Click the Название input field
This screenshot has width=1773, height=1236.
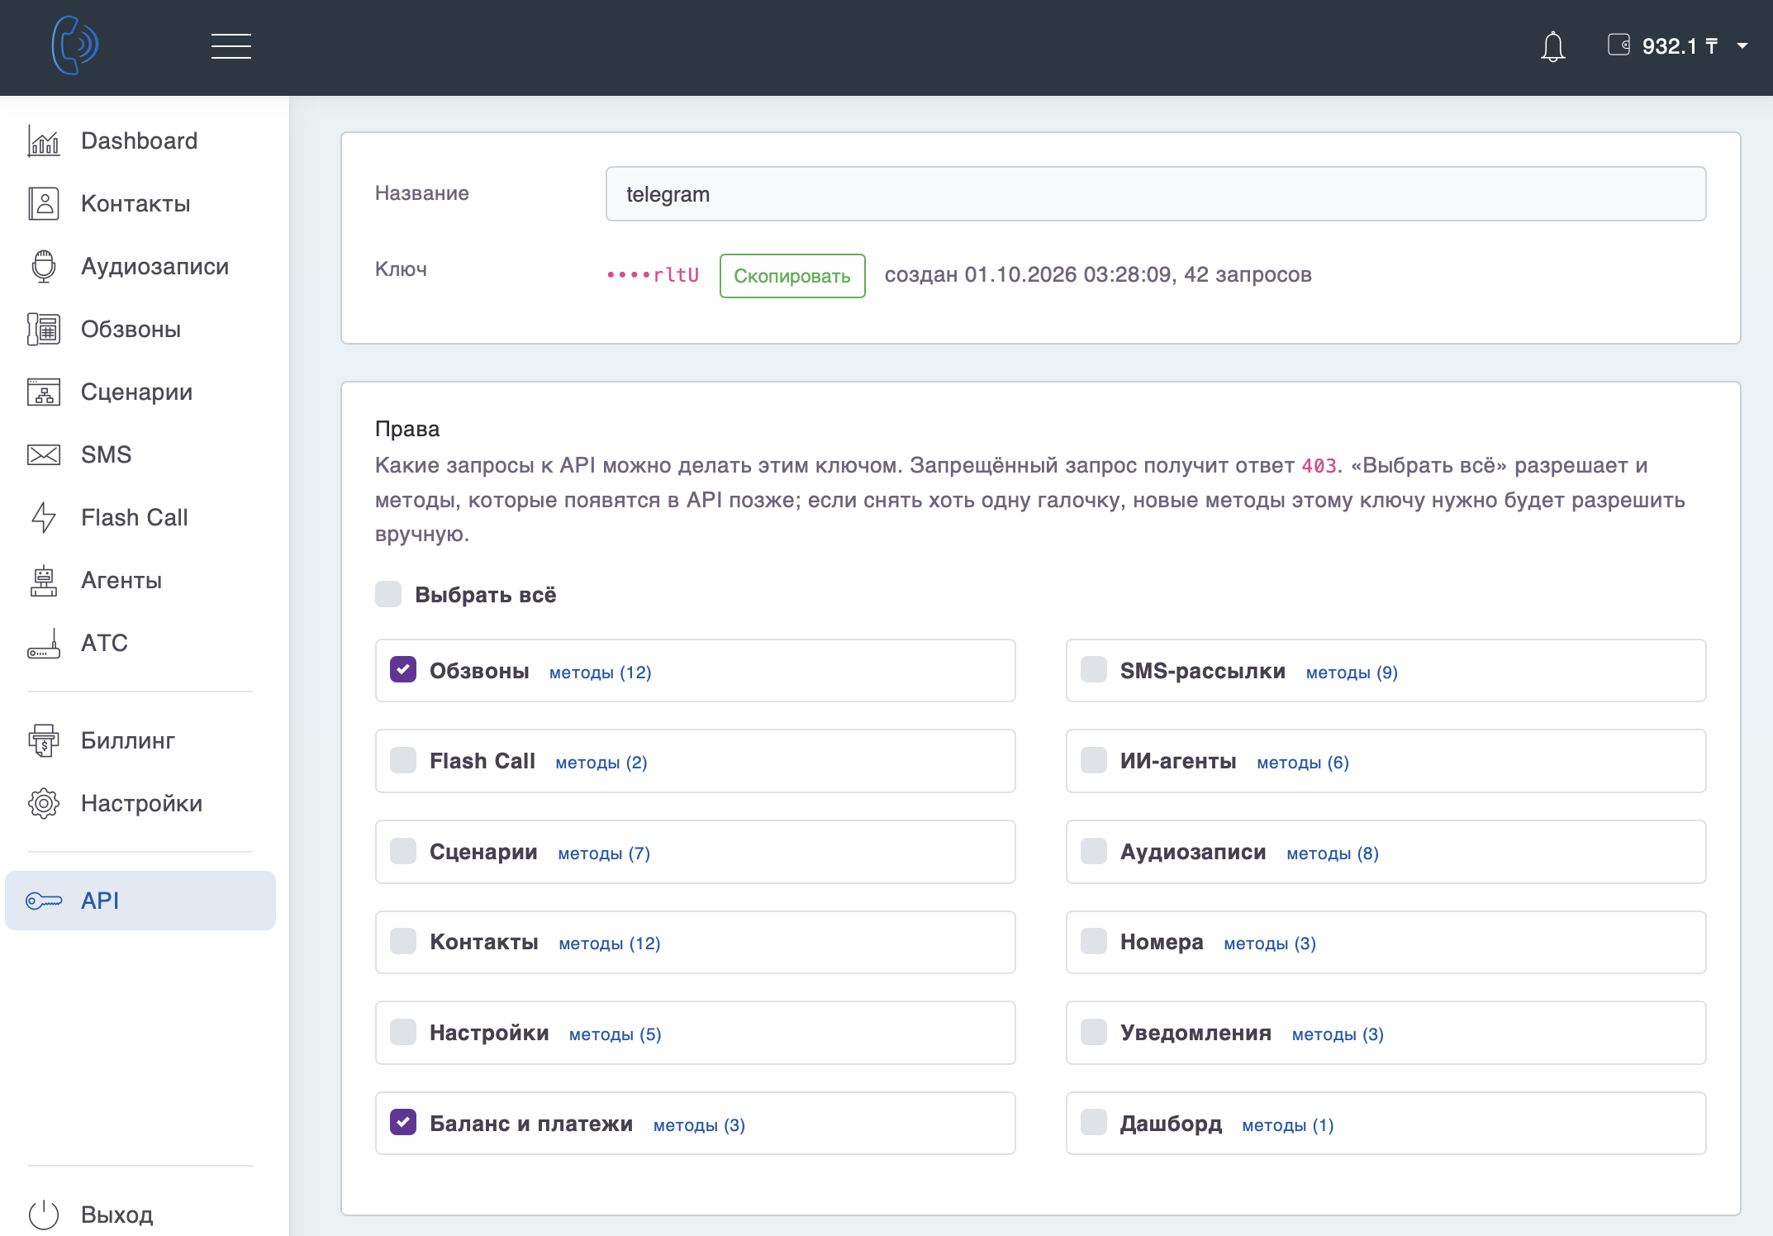click(x=1156, y=194)
